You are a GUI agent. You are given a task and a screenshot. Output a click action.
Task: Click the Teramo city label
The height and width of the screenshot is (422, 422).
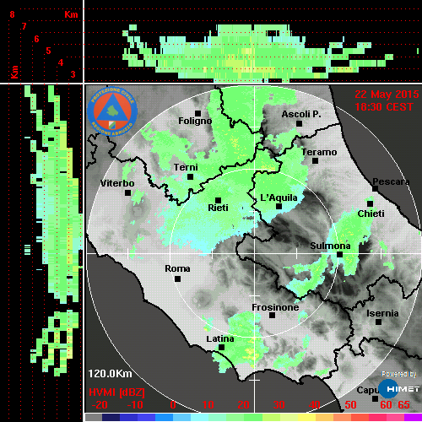pos(319,152)
